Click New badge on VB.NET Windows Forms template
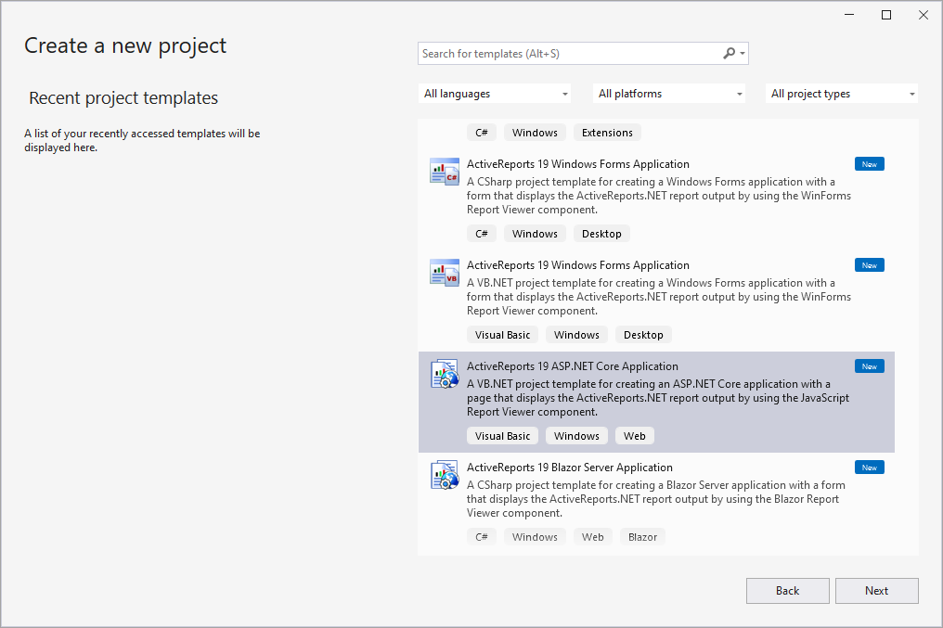The width and height of the screenshot is (943, 628). click(x=869, y=265)
